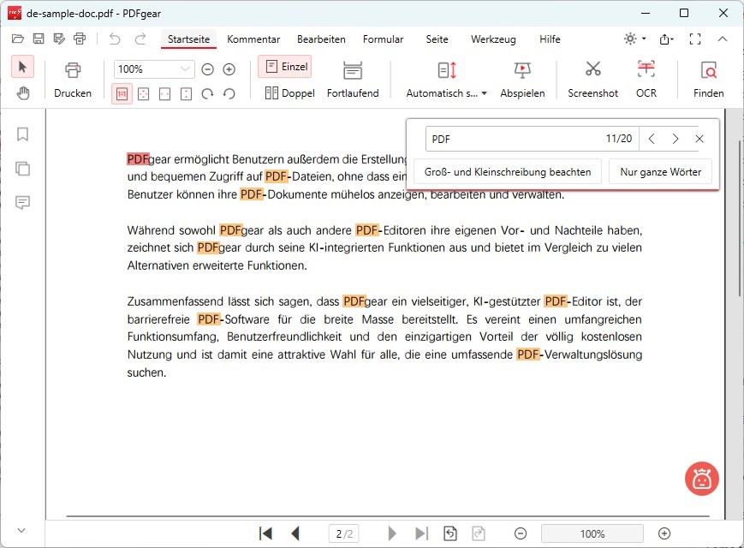Screen dimensions: 744x548
Task: Open the Werkzeug tab
Action: [493, 39]
